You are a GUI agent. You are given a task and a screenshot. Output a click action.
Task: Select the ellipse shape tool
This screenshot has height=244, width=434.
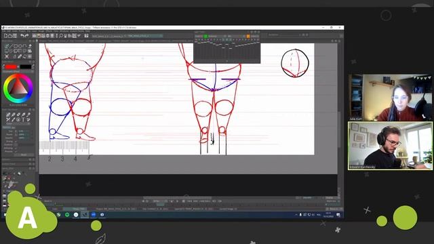coord(20,46)
